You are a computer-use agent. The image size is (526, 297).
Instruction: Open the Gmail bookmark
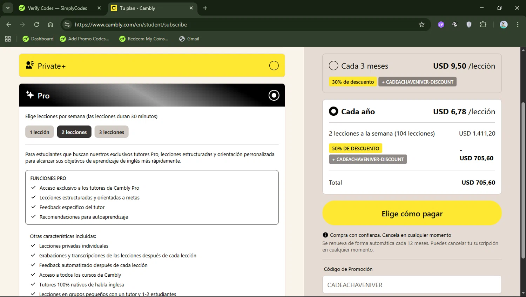point(189,39)
